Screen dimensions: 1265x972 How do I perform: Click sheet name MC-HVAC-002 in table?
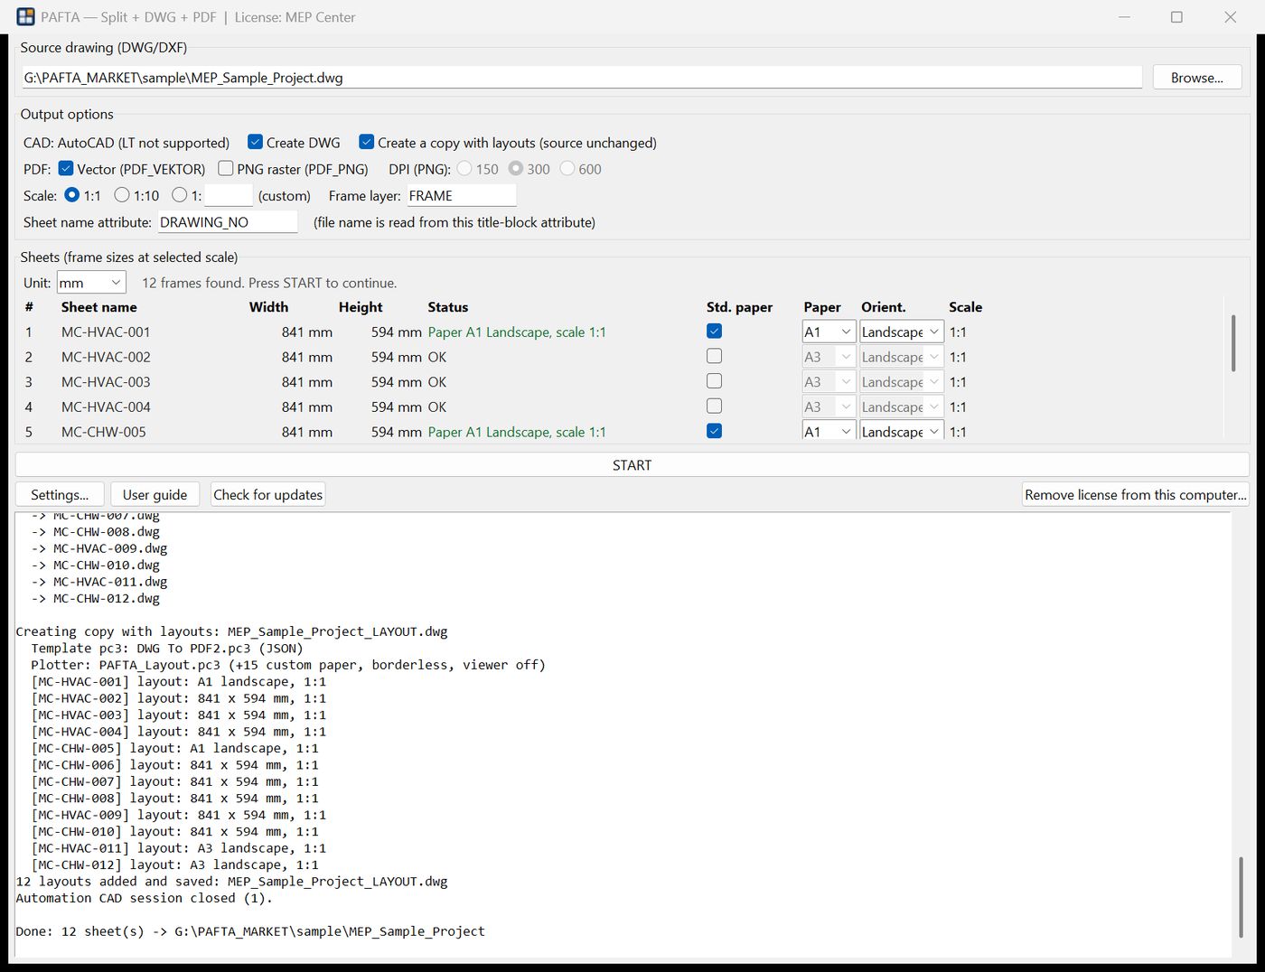coord(106,357)
